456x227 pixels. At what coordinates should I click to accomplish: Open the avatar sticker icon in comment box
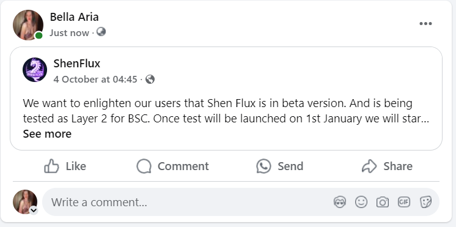tap(340, 202)
